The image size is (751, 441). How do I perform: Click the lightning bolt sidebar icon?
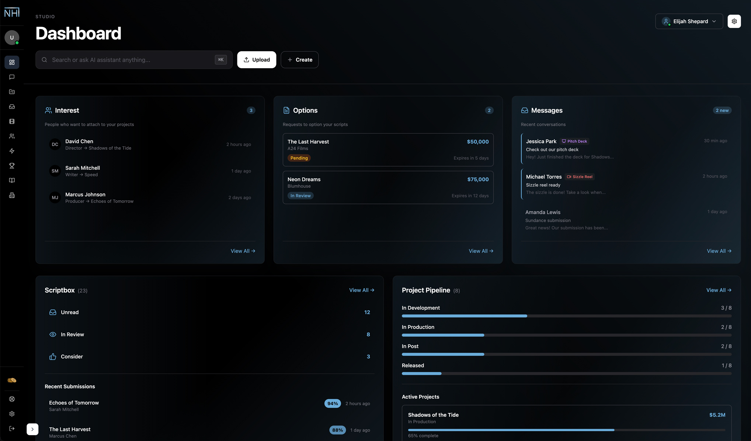pos(12,151)
